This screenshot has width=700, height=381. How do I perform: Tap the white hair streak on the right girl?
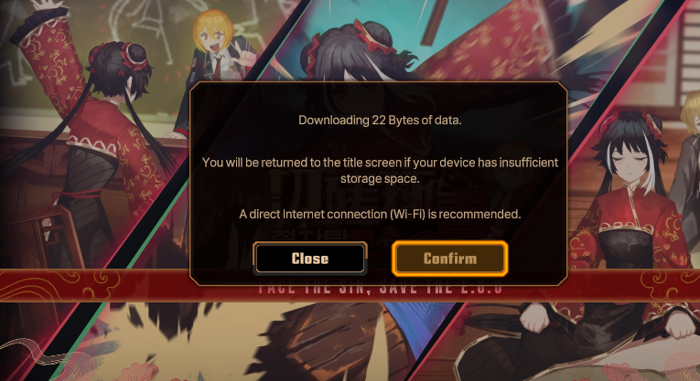point(648,164)
